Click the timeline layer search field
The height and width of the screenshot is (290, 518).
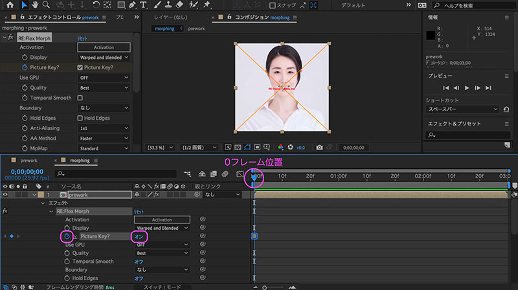[x=116, y=173]
